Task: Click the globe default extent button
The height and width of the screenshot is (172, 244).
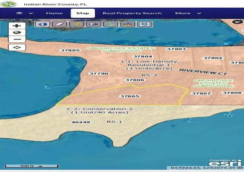Action: [x=17, y=32]
